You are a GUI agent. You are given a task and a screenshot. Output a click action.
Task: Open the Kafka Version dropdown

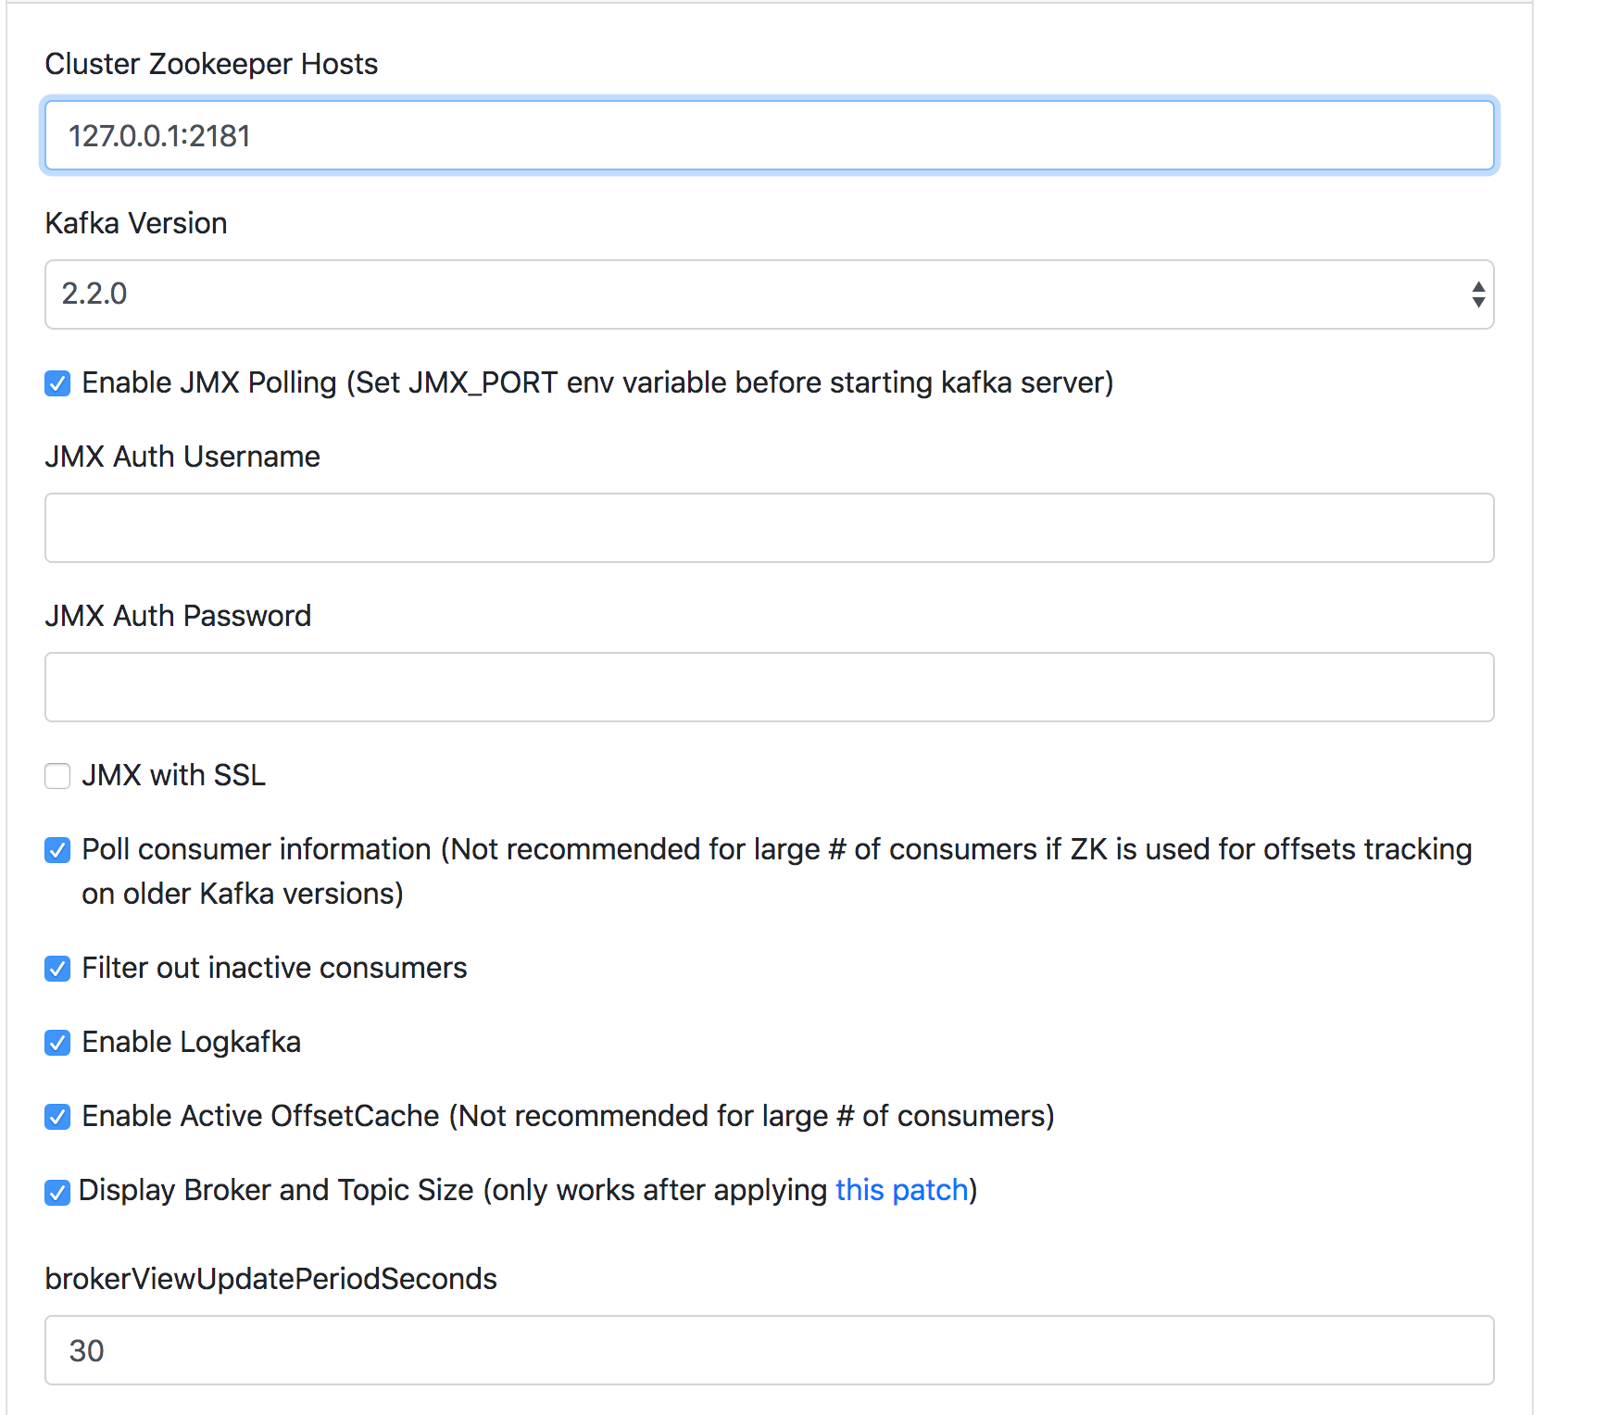(769, 294)
